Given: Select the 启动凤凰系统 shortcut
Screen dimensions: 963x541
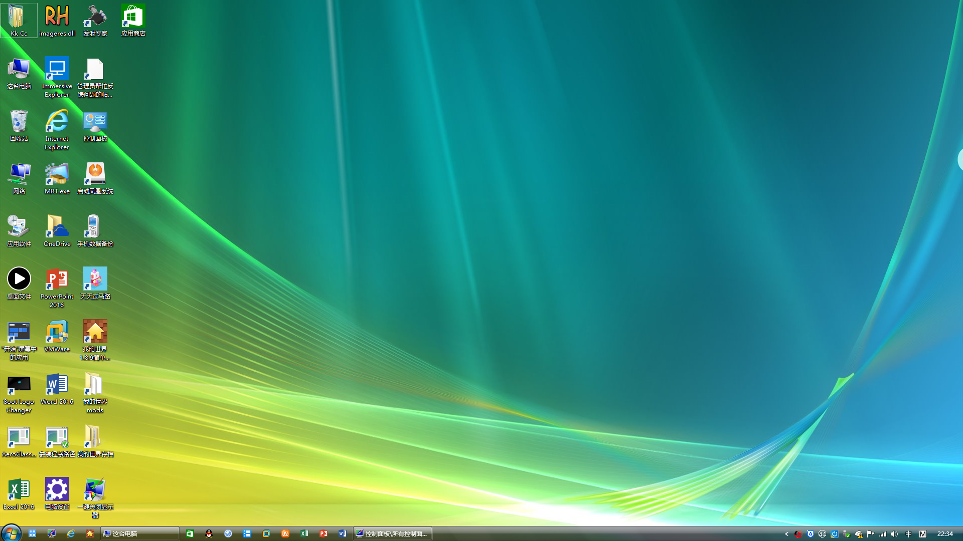Looking at the screenshot, I should [95, 178].
